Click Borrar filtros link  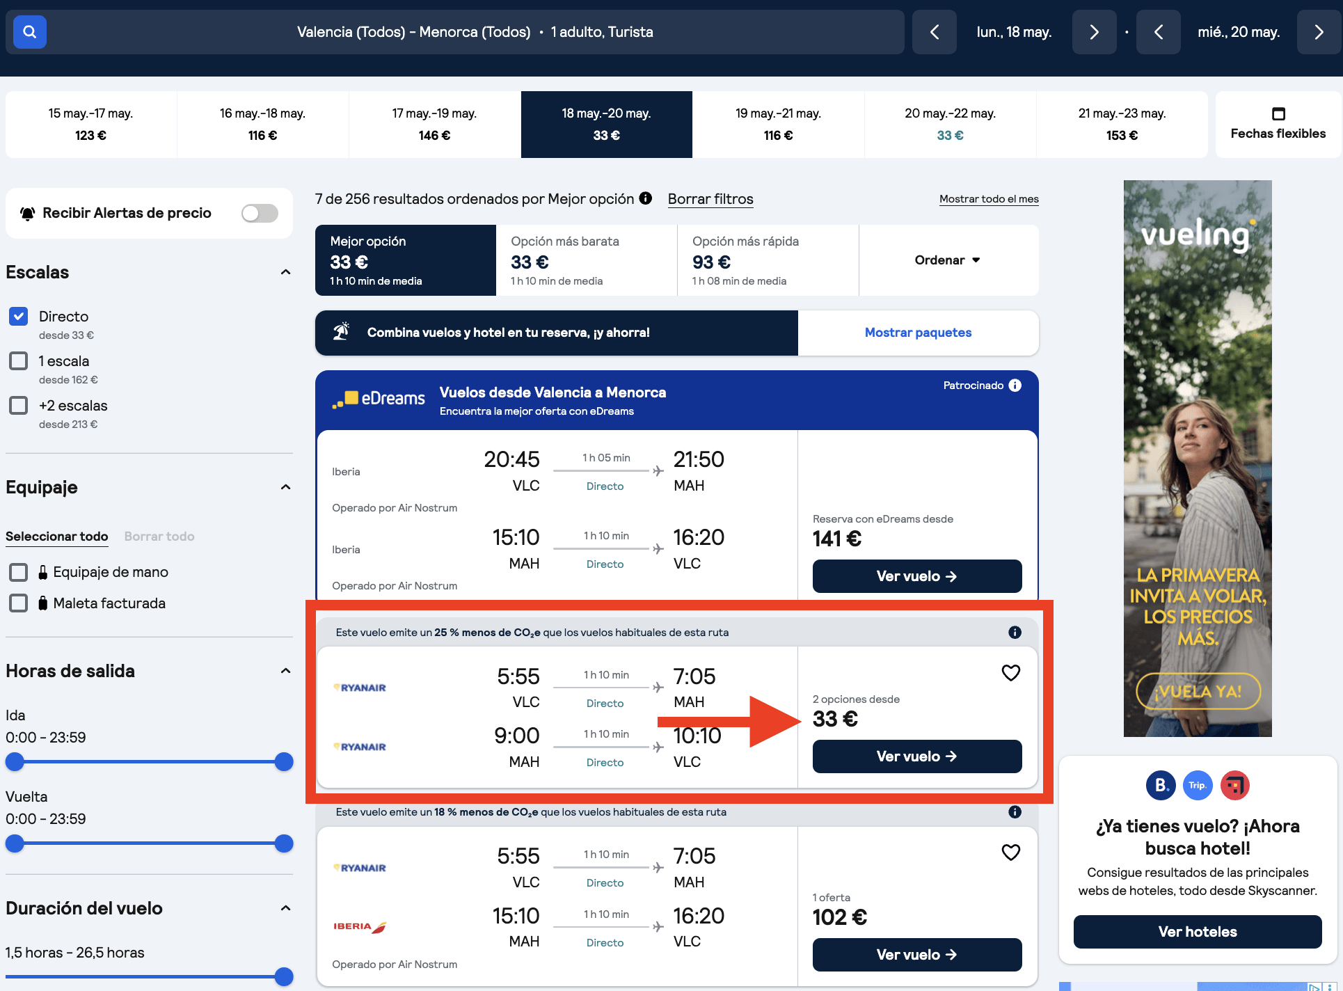(x=710, y=199)
